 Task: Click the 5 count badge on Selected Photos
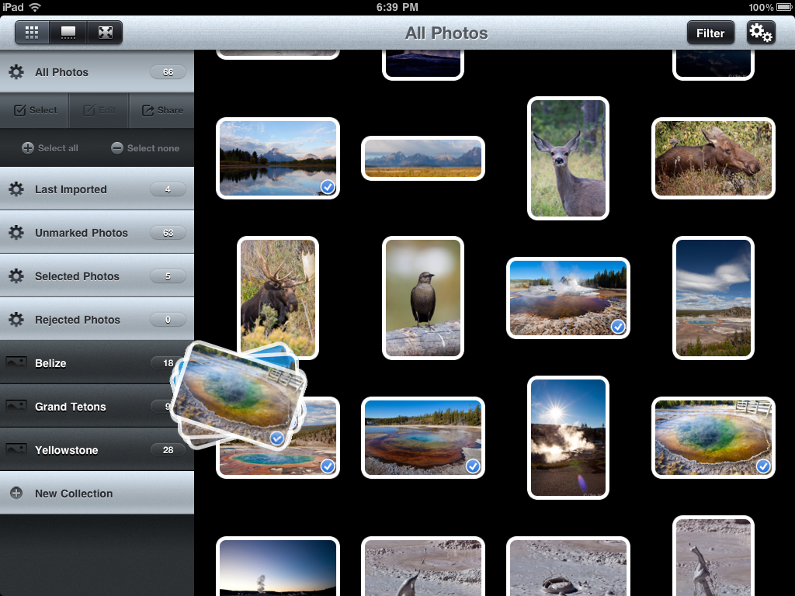[168, 276]
